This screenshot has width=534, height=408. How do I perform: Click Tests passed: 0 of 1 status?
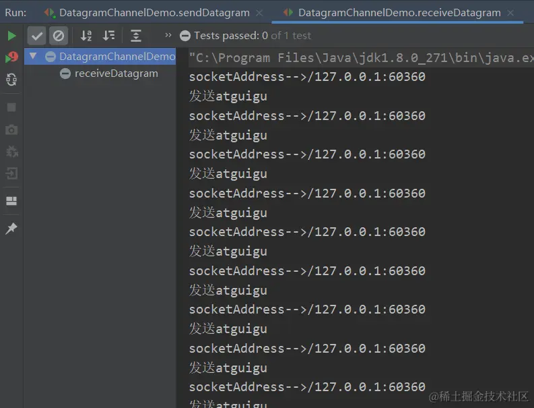(252, 36)
